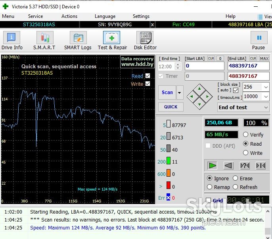Expand the Scan button dropdown arrow
This screenshot has width=272, height=239.
click(x=180, y=93)
